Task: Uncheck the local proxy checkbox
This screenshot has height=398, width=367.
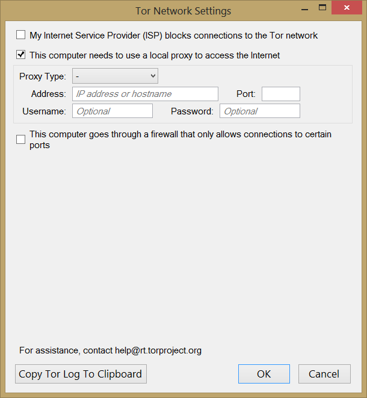Action: pos(21,55)
